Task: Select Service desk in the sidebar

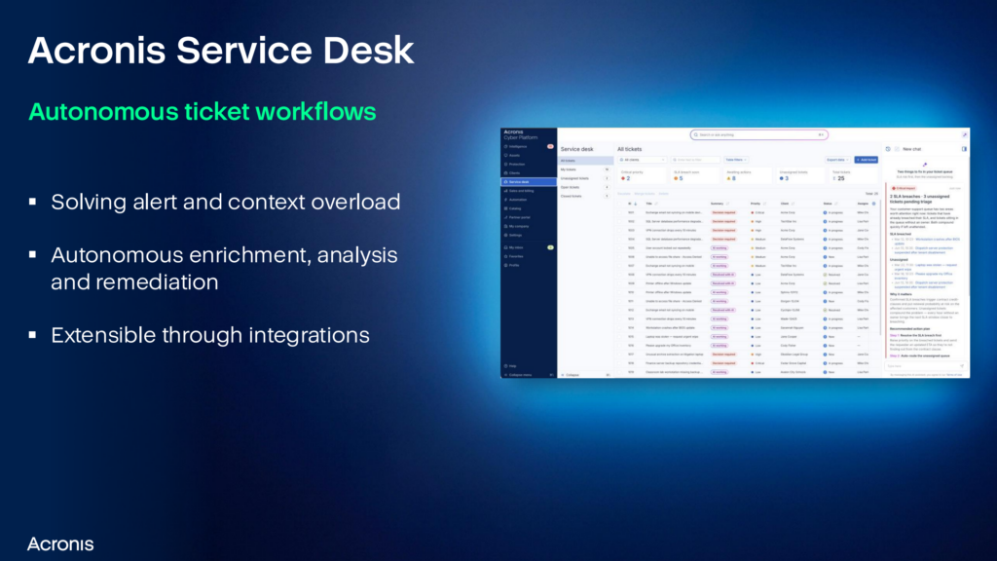Action: tap(528, 182)
